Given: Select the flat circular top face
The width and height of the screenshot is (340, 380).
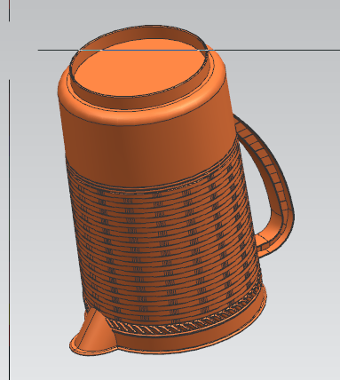Looking at the screenshot, I should coord(139,68).
